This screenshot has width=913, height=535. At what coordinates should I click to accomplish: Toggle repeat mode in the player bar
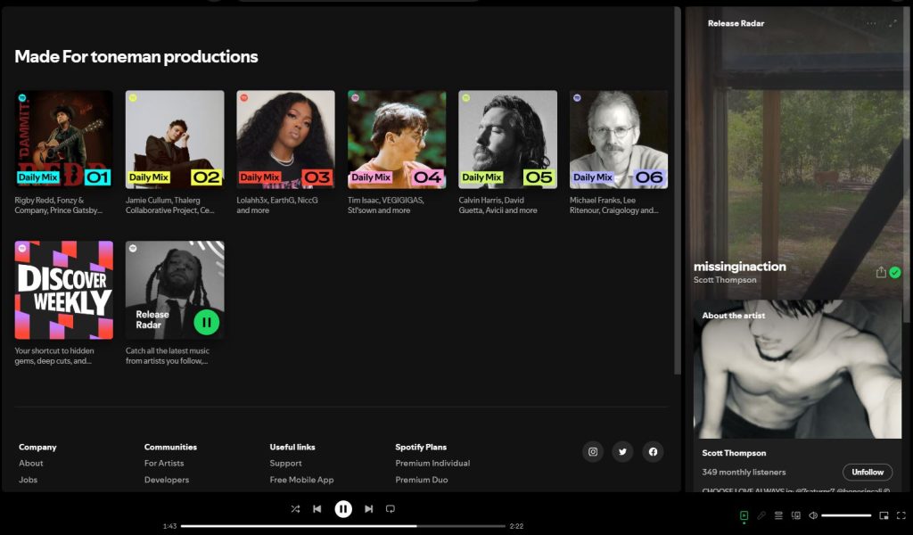click(x=391, y=509)
